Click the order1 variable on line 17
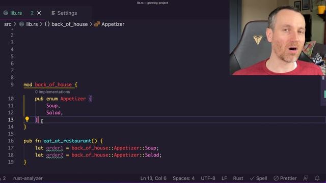This screenshot has width=326, height=183. pyautogui.click(x=55, y=148)
